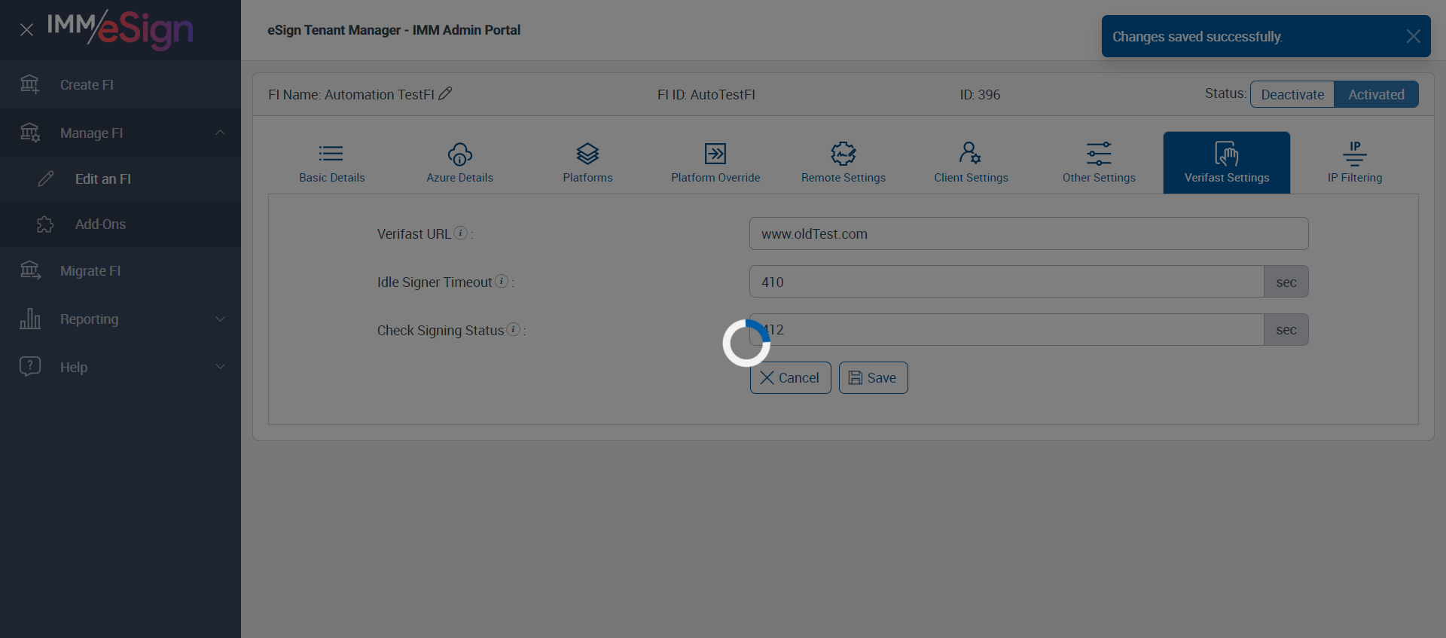Click the Verifast URL info icon
This screenshot has width=1446, height=638.
click(461, 233)
